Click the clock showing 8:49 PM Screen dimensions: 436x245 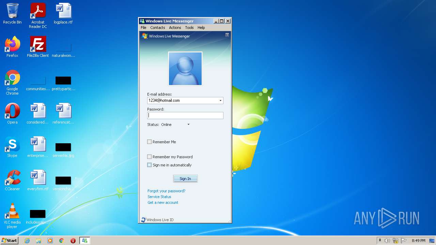pos(418,241)
